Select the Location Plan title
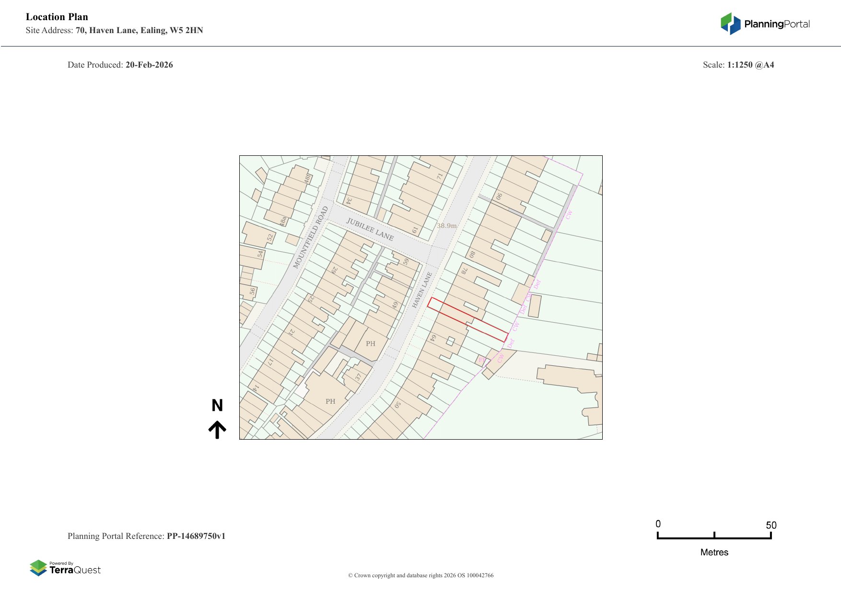Image resolution: width=841 pixels, height=595 pixels. (57, 17)
